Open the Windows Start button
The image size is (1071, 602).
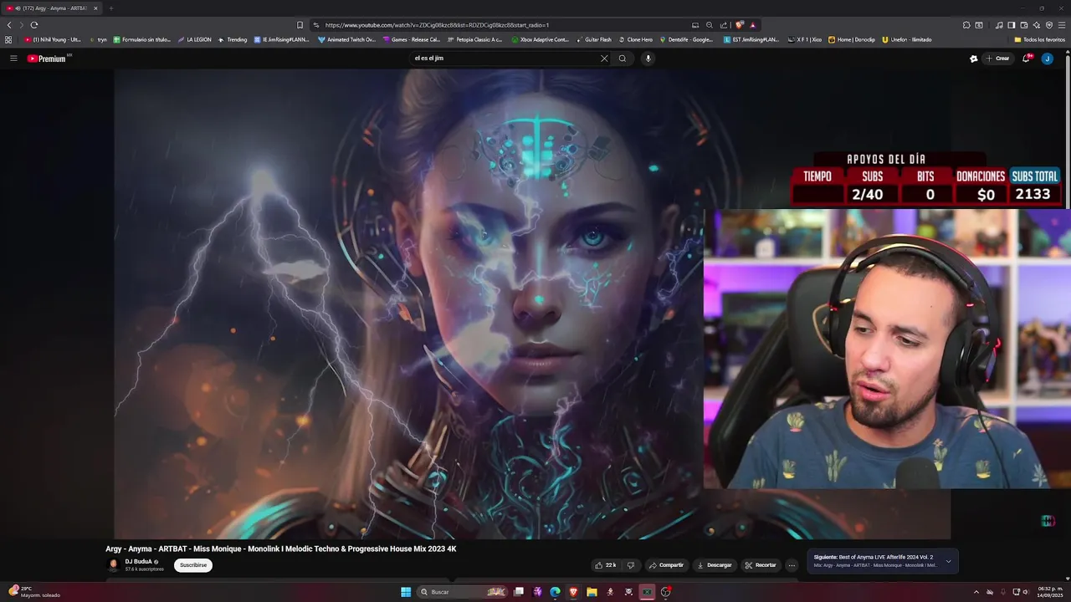[406, 592]
